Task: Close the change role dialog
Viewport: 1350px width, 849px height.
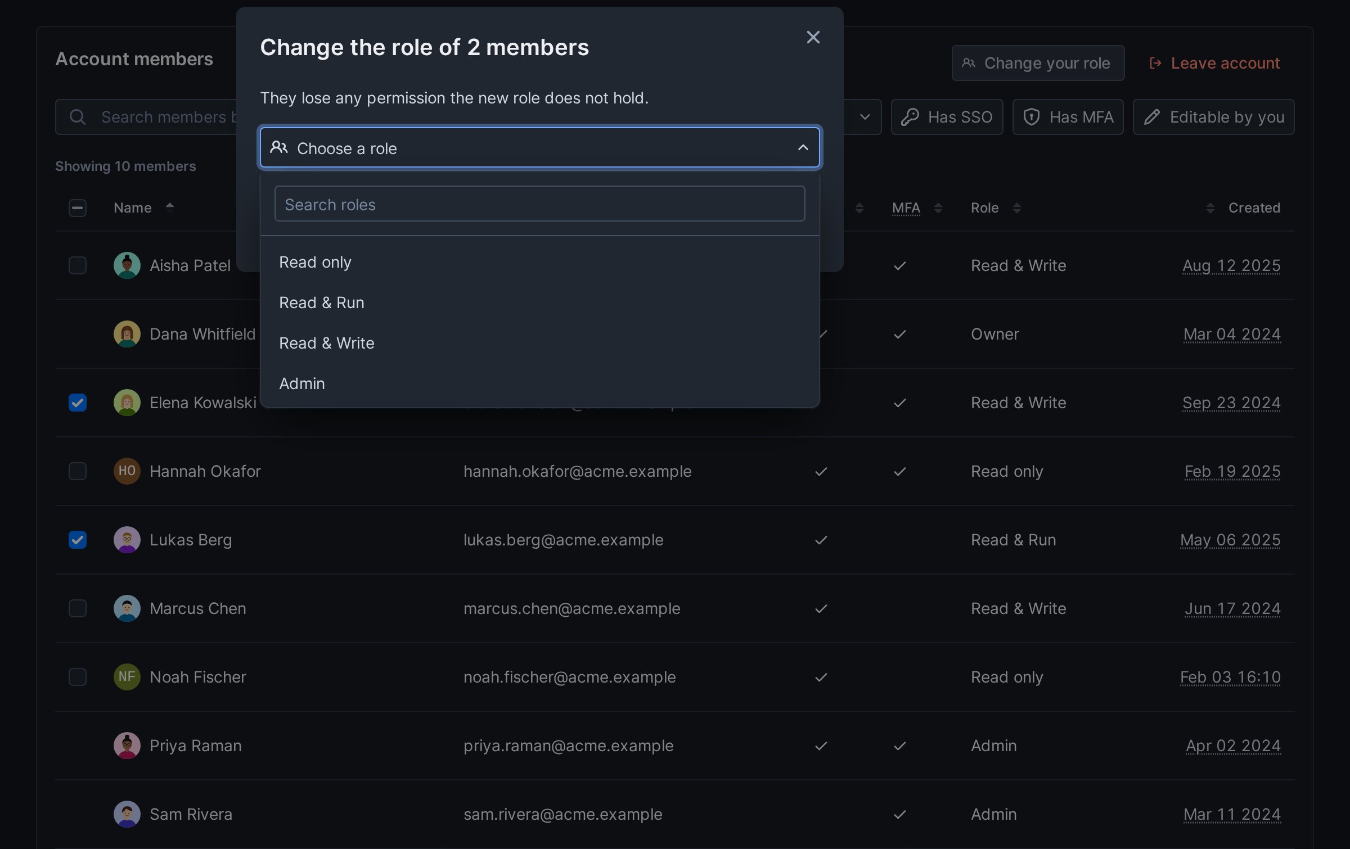Action: point(813,37)
